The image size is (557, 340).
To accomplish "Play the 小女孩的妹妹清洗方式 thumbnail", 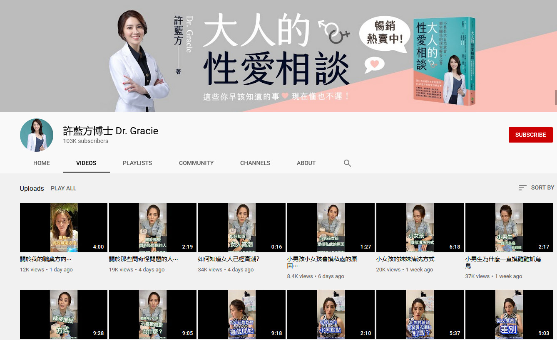I will (420, 228).
